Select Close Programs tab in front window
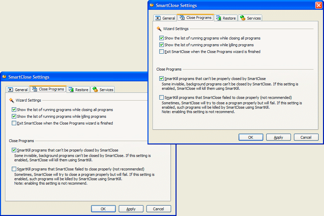324x216 pixels. [x=195, y=18]
